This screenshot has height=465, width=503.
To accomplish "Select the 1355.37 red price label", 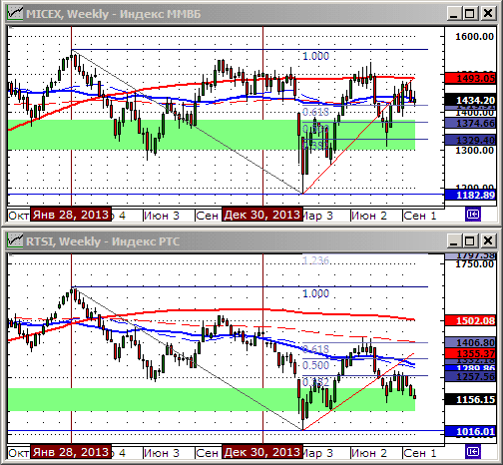I will coord(470,353).
